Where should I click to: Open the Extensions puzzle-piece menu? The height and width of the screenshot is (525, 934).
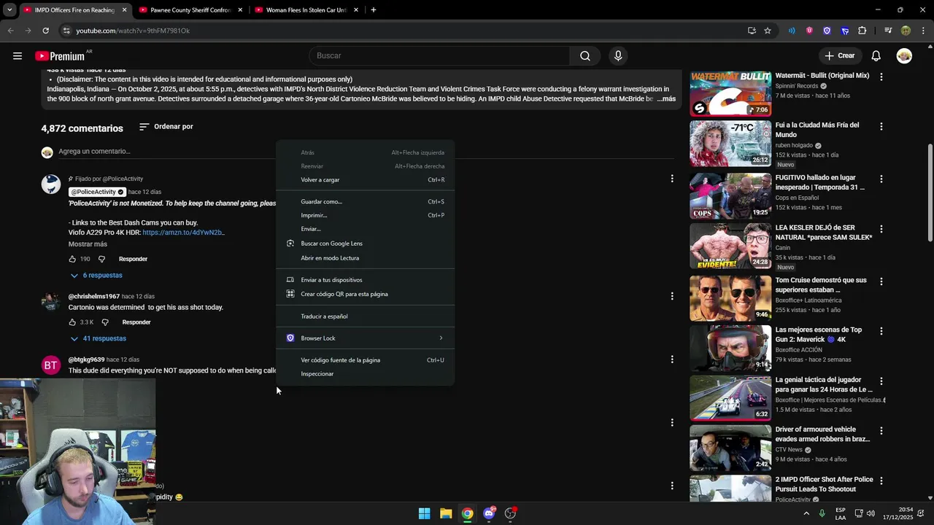pos(862,31)
